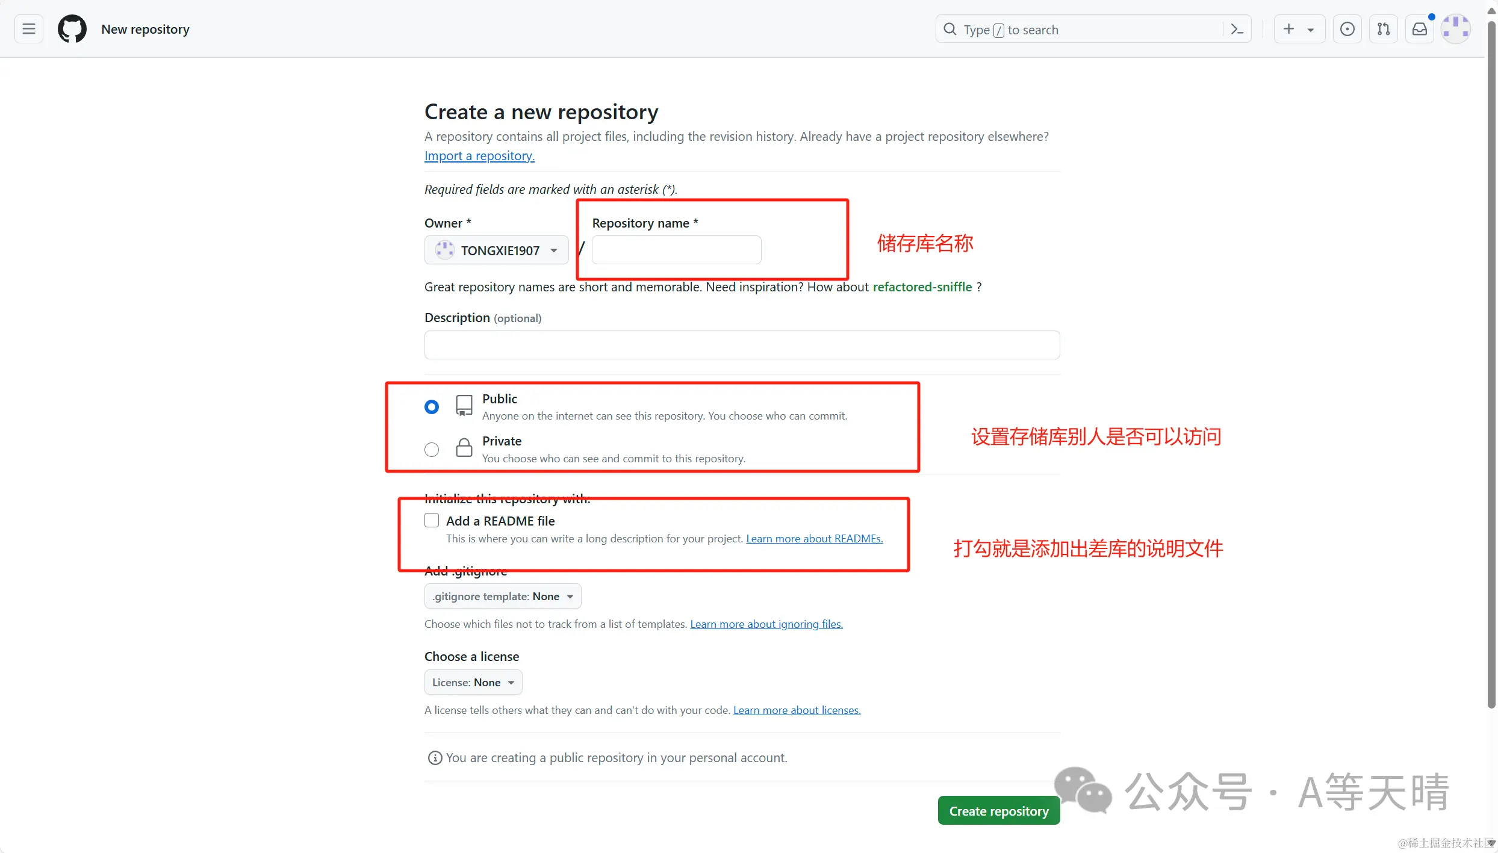The image size is (1498, 853).
Task: Follow the Import a repository link
Action: coord(479,156)
